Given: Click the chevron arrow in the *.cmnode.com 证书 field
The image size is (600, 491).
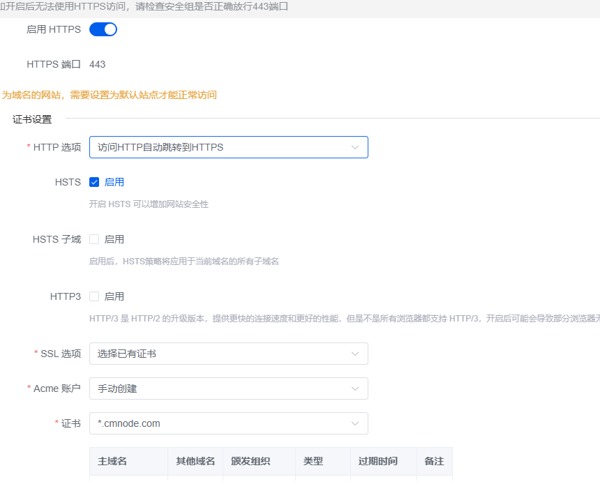Looking at the screenshot, I should point(355,423).
